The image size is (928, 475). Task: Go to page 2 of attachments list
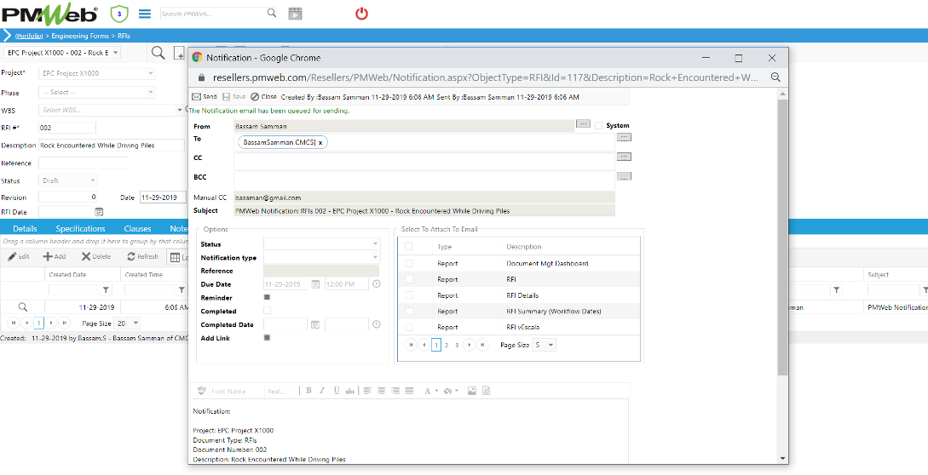pos(447,345)
